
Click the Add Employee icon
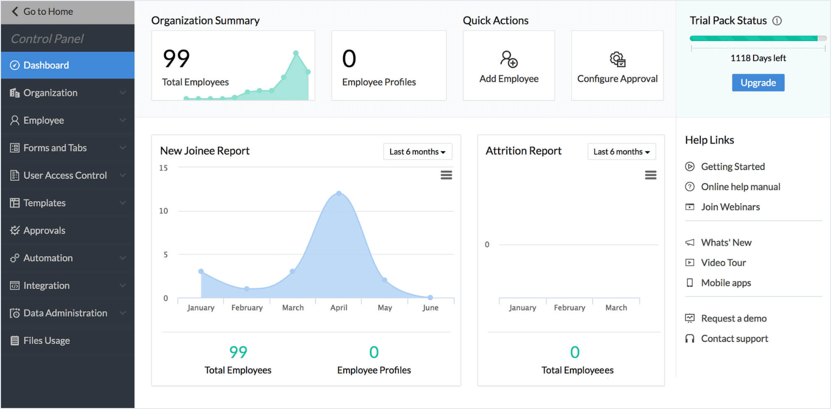pyautogui.click(x=508, y=60)
